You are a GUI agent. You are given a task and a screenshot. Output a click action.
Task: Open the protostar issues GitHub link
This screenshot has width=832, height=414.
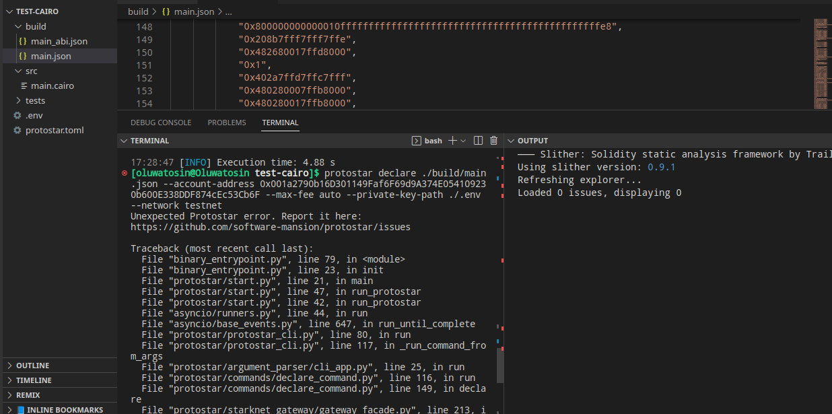271,226
